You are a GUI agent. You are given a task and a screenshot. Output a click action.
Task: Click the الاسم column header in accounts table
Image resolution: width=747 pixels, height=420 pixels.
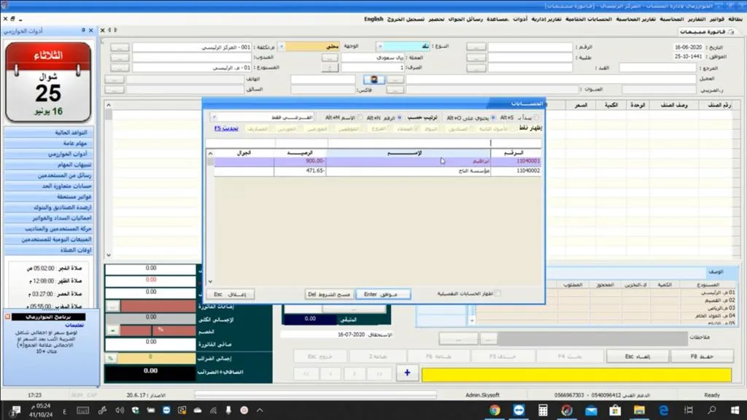pyautogui.click(x=409, y=153)
